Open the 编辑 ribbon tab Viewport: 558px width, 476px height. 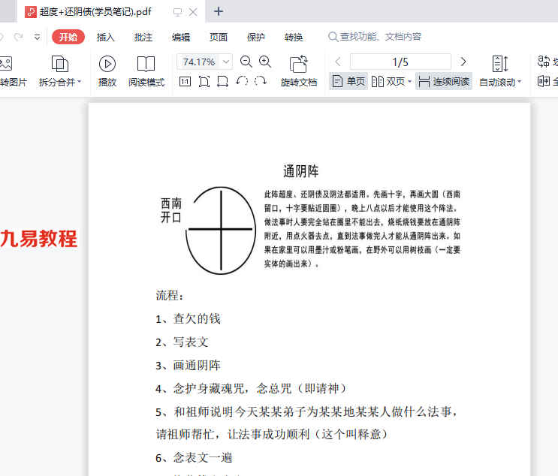click(181, 37)
